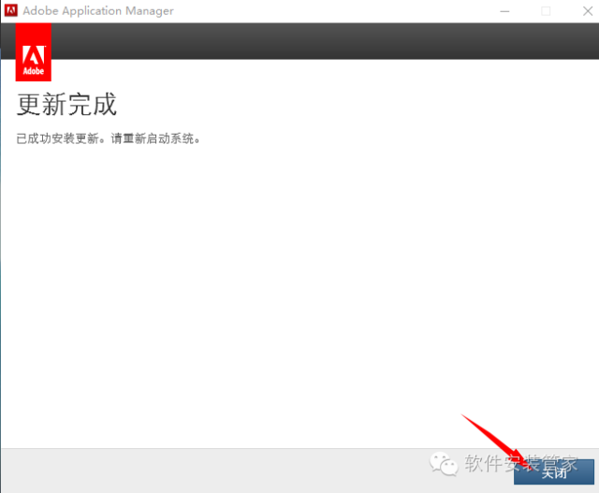This screenshot has height=493, width=599.
Task: Click the red Adobe logo badge
Action: [34, 52]
